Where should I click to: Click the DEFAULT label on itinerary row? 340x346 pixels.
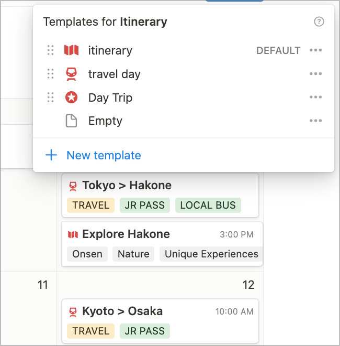point(278,50)
